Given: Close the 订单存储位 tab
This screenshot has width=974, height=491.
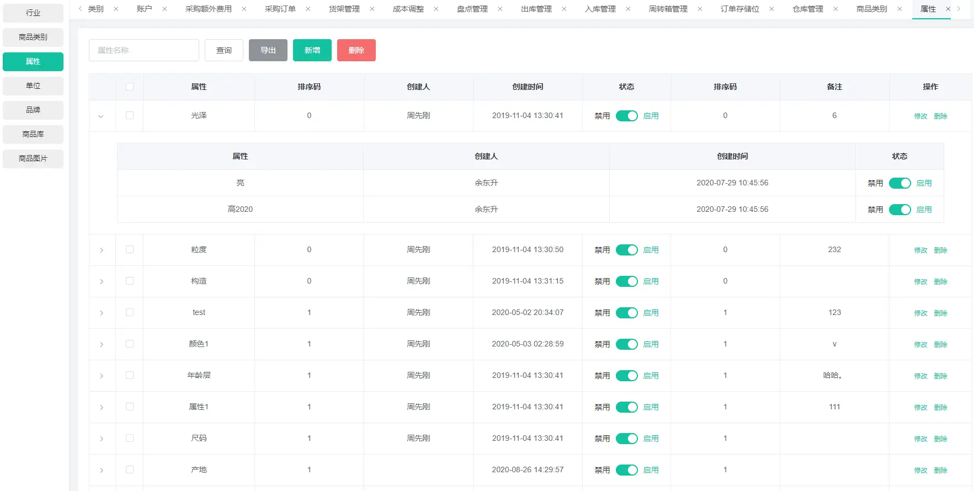Looking at the screenshot, I should coord(771,9).
